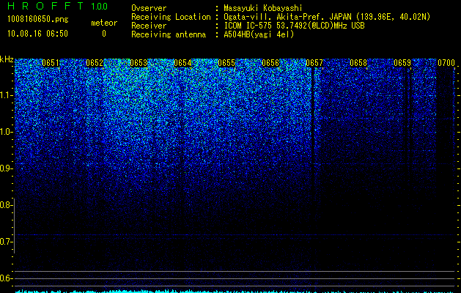Click the 0651 time marker

pyautogui.click(x=51, y=63)
